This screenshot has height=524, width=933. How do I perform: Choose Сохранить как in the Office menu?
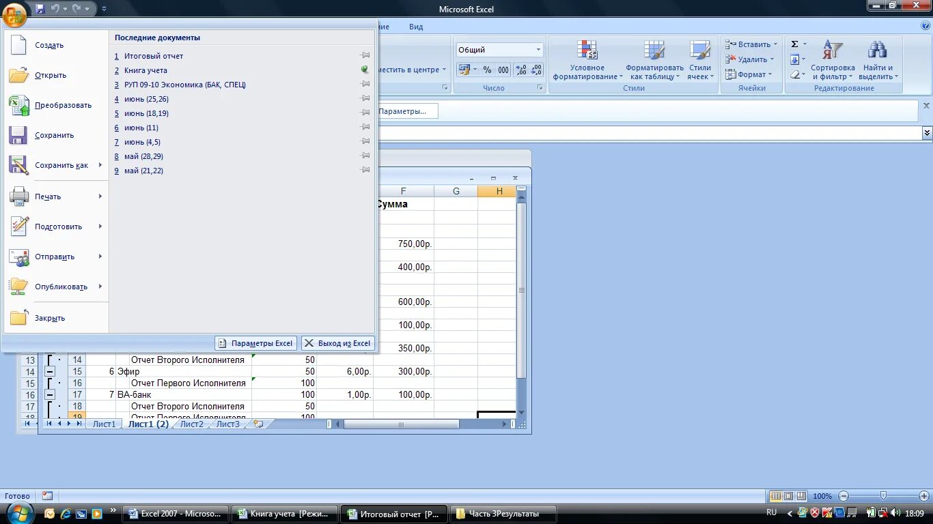click(x=55, y=165)
